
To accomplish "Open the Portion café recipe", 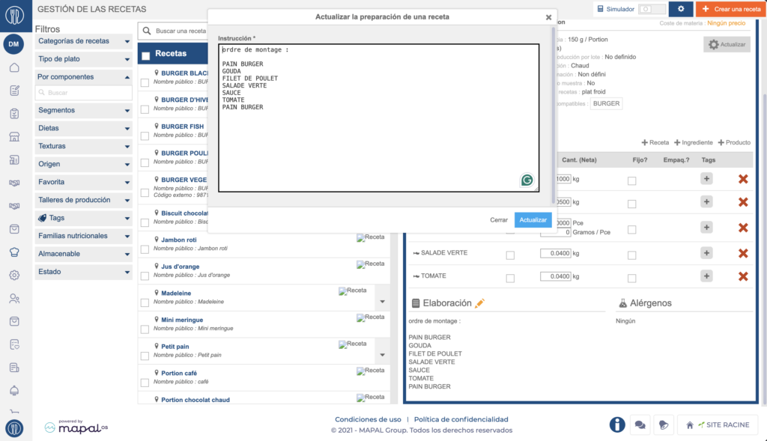I will (x=179, y=373).
